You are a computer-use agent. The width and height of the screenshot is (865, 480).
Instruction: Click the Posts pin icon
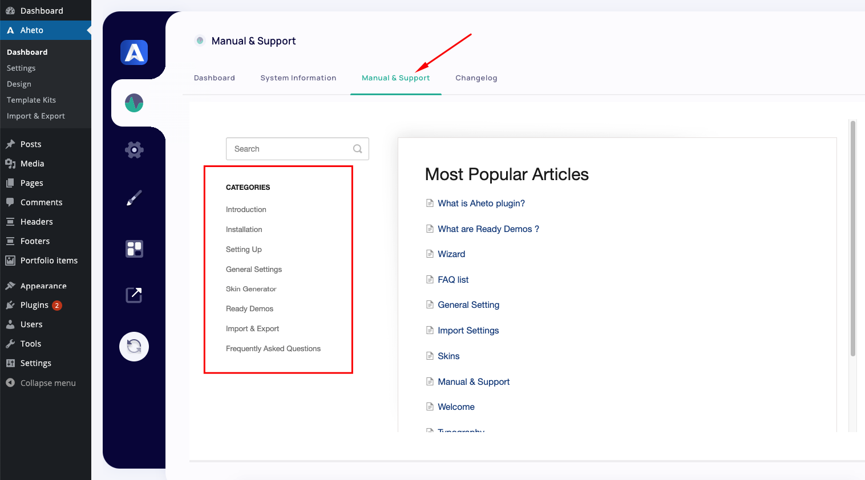10,144
